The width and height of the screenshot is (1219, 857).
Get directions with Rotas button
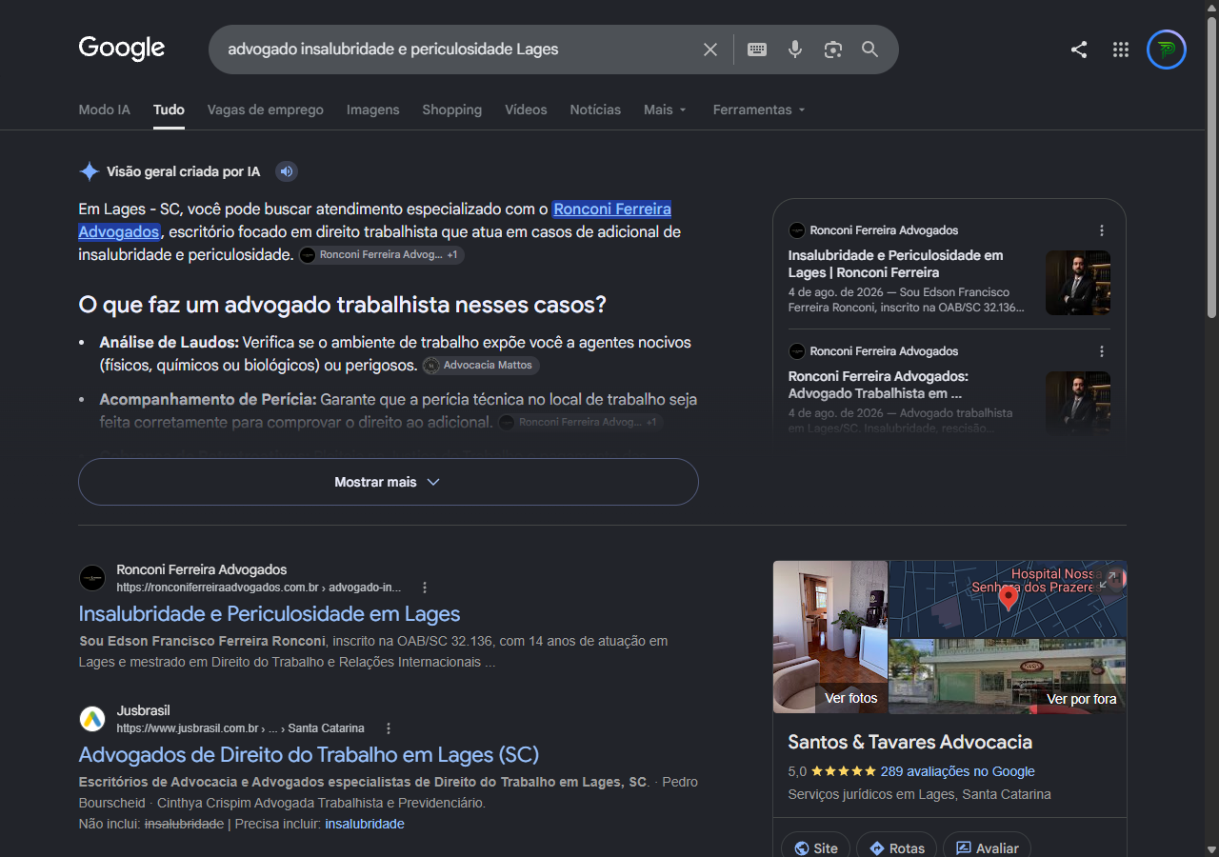click(895, 848)
